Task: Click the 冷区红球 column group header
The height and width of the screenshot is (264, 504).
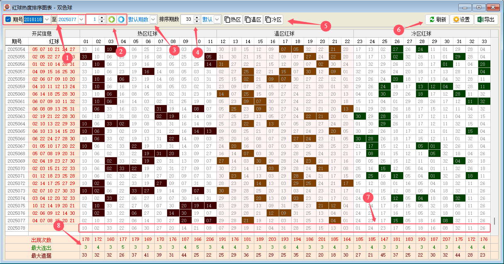Action: click(421, 34)
